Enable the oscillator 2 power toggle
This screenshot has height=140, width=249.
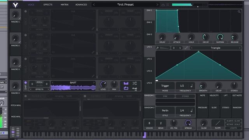pyautogui.click(x=26, y=35)
